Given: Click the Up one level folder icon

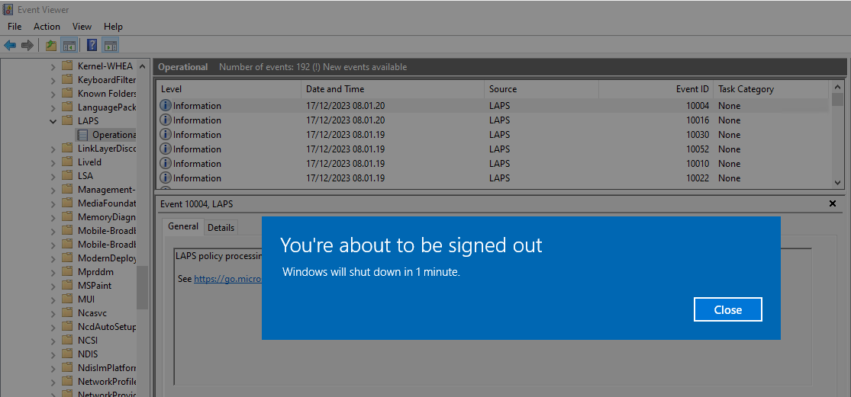Looking at the screenshot, I should tap(51, 46).
